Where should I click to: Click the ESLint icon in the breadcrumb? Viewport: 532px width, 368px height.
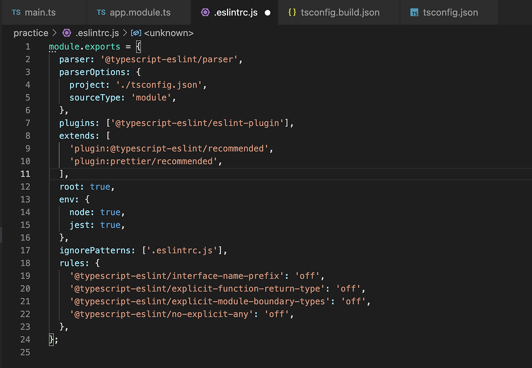click(66, 33)
